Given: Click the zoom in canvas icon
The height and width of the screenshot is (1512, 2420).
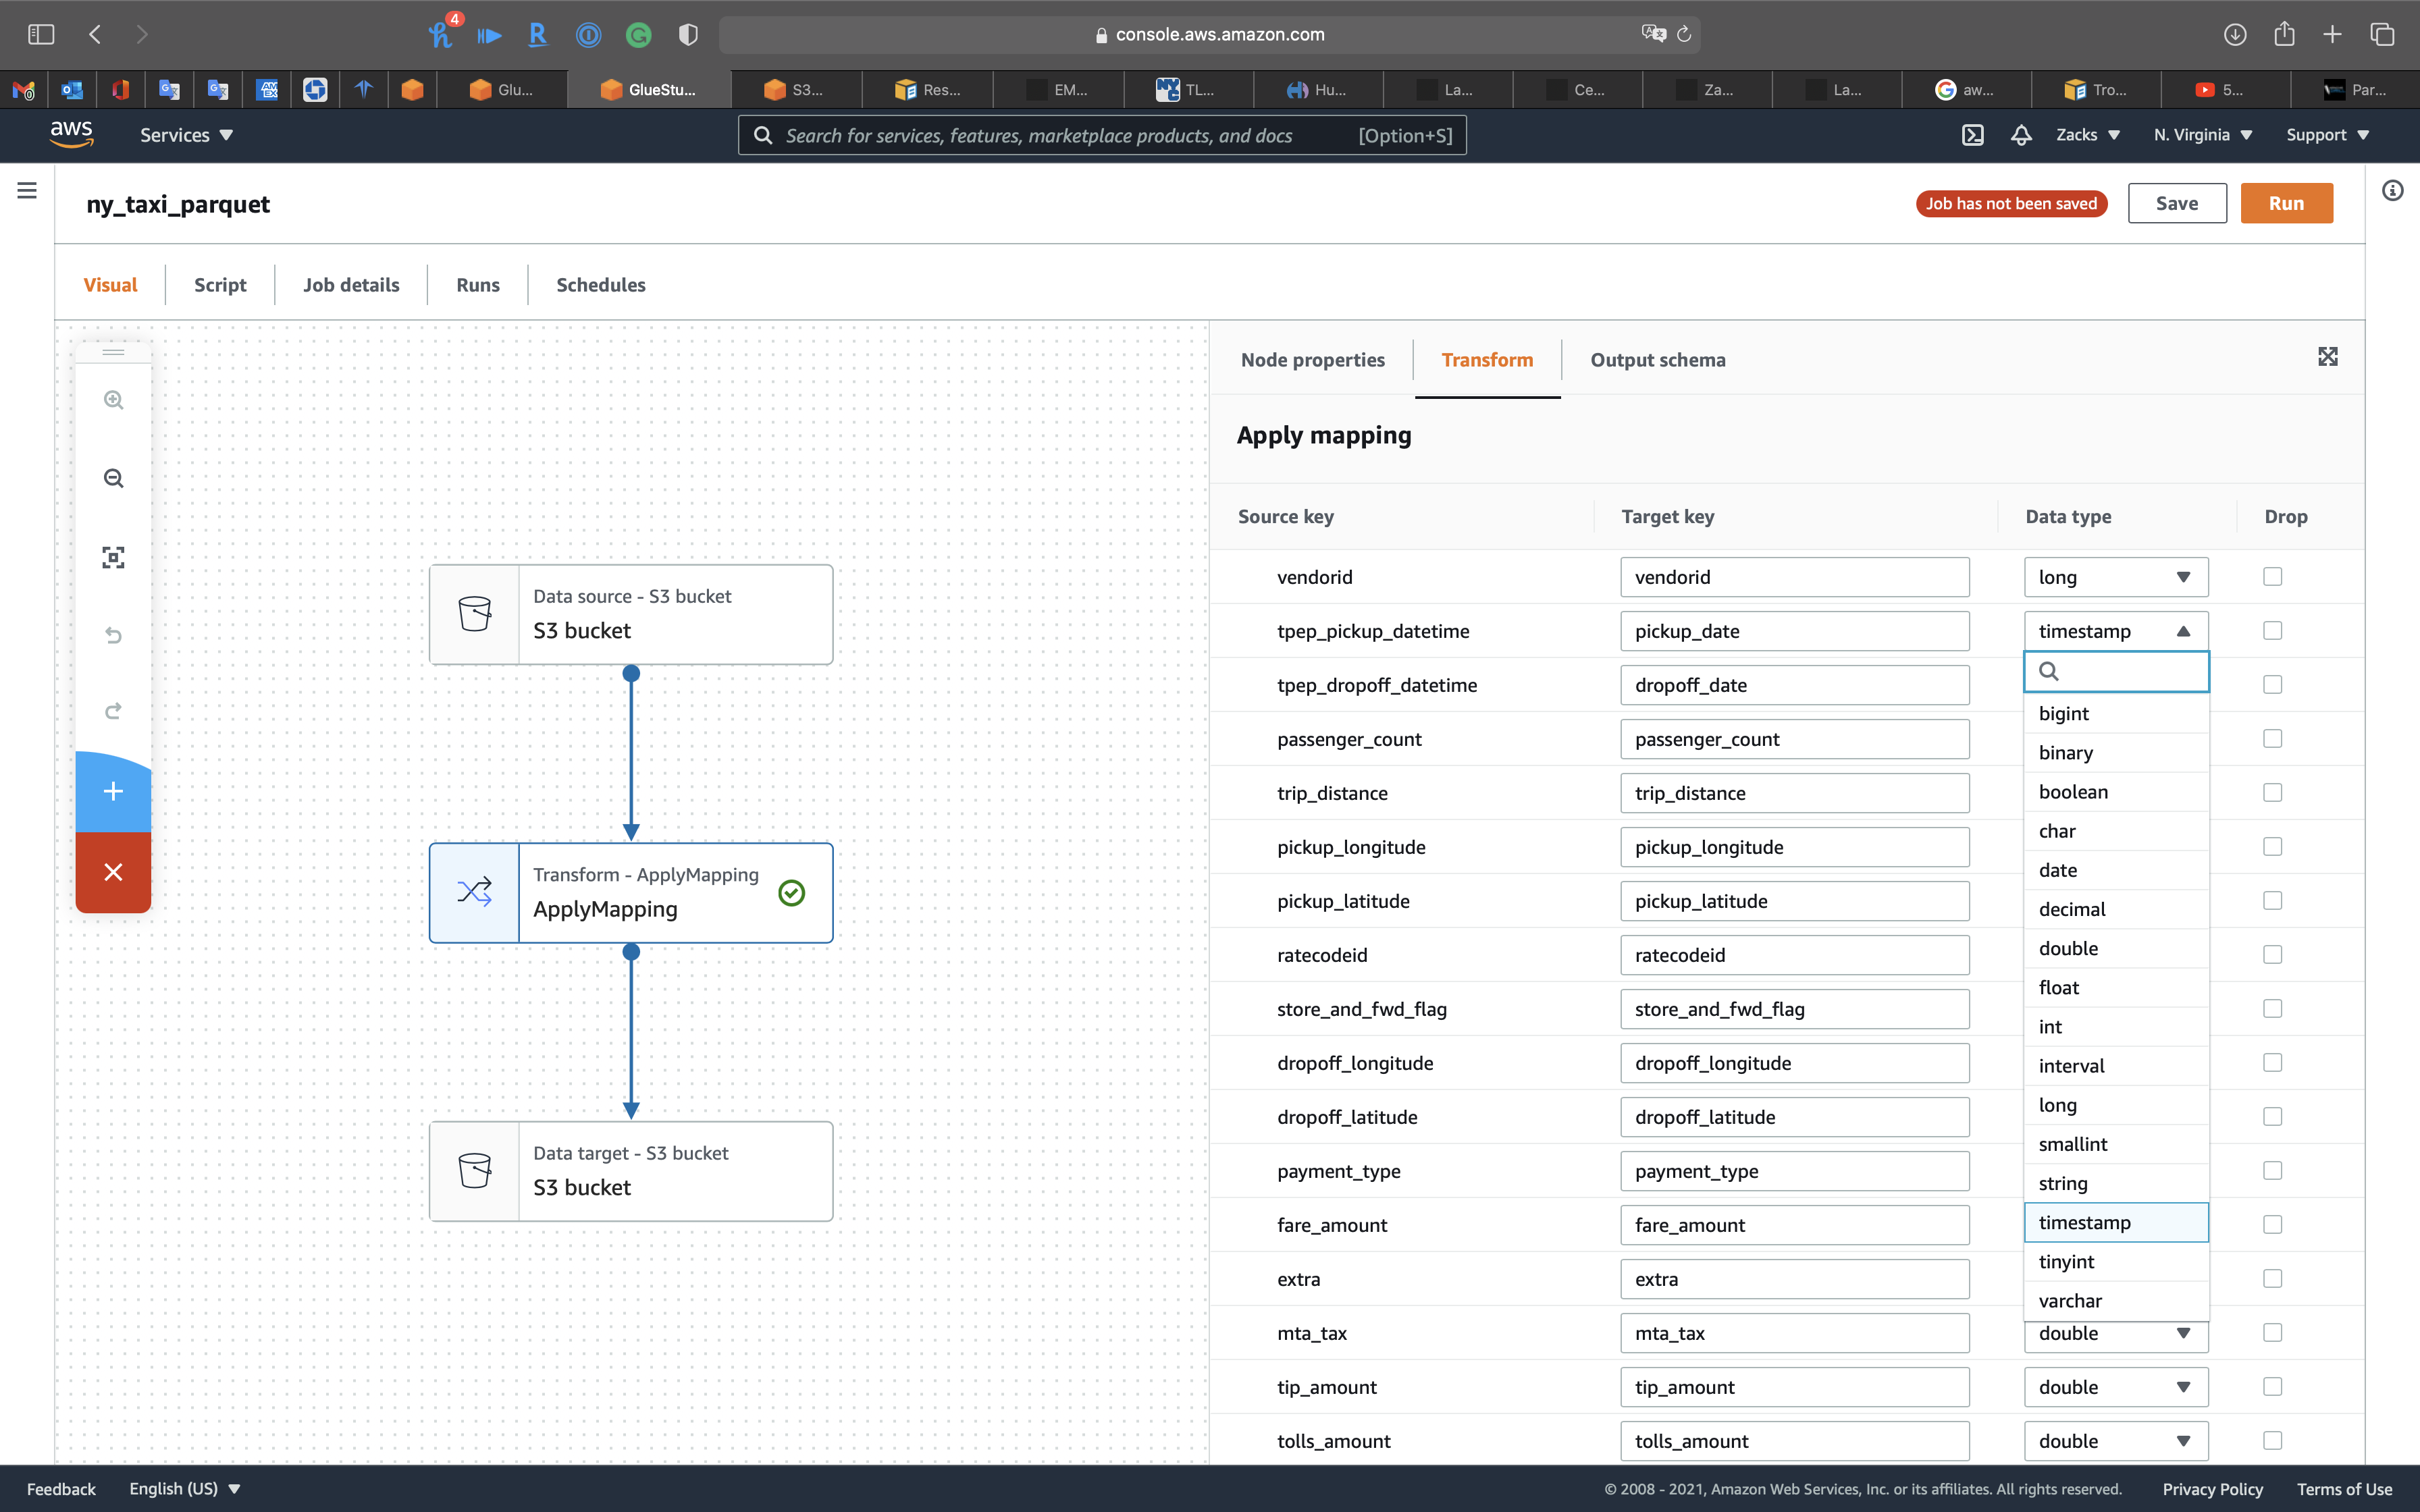Looking at the screenshot, I should (x=113, y=400).
